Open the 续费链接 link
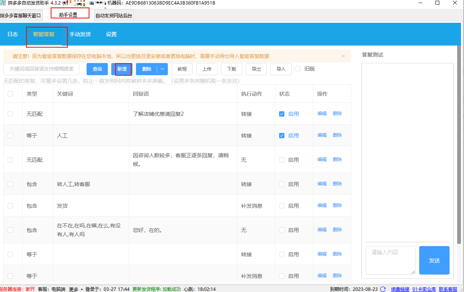 tap(400, 289)
